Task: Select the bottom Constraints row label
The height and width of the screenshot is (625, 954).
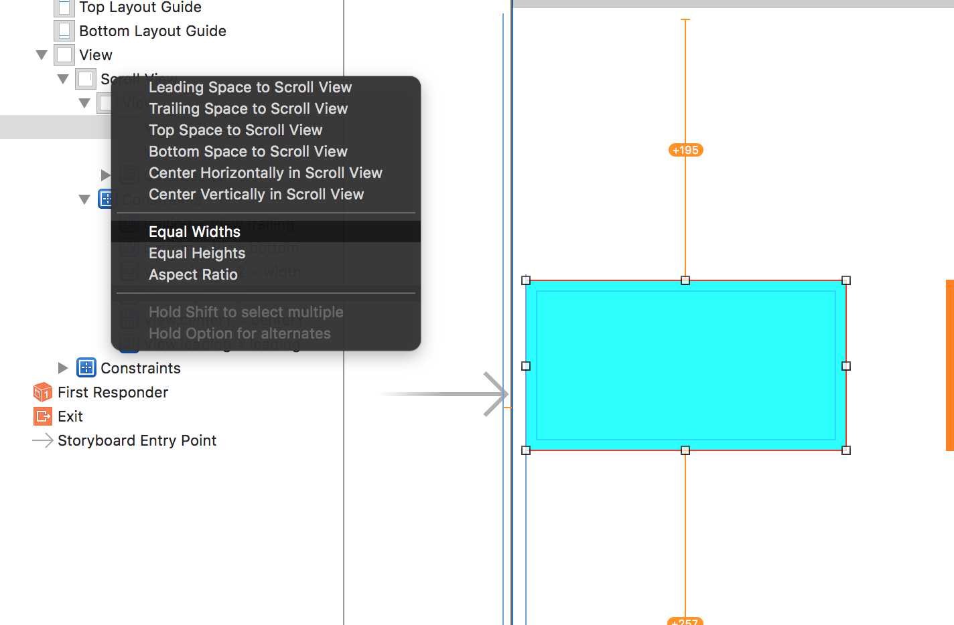Action: (x=141, y=368)
